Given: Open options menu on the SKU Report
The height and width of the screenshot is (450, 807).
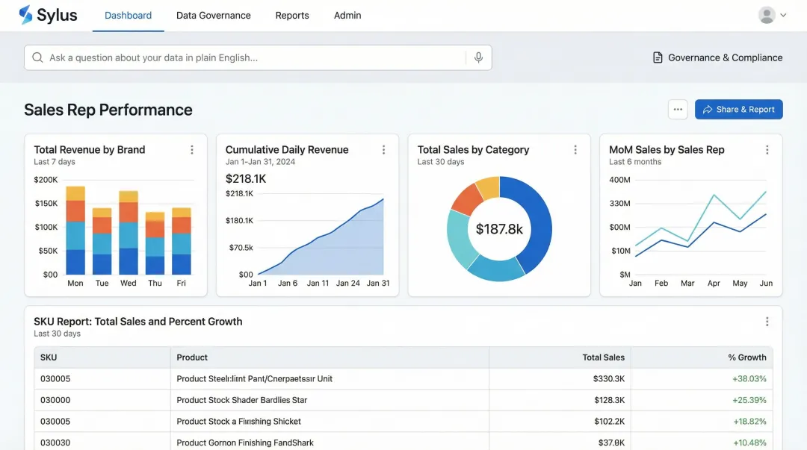Looking at the screenshot, I should pyautogui.click(x=767, y=321).
